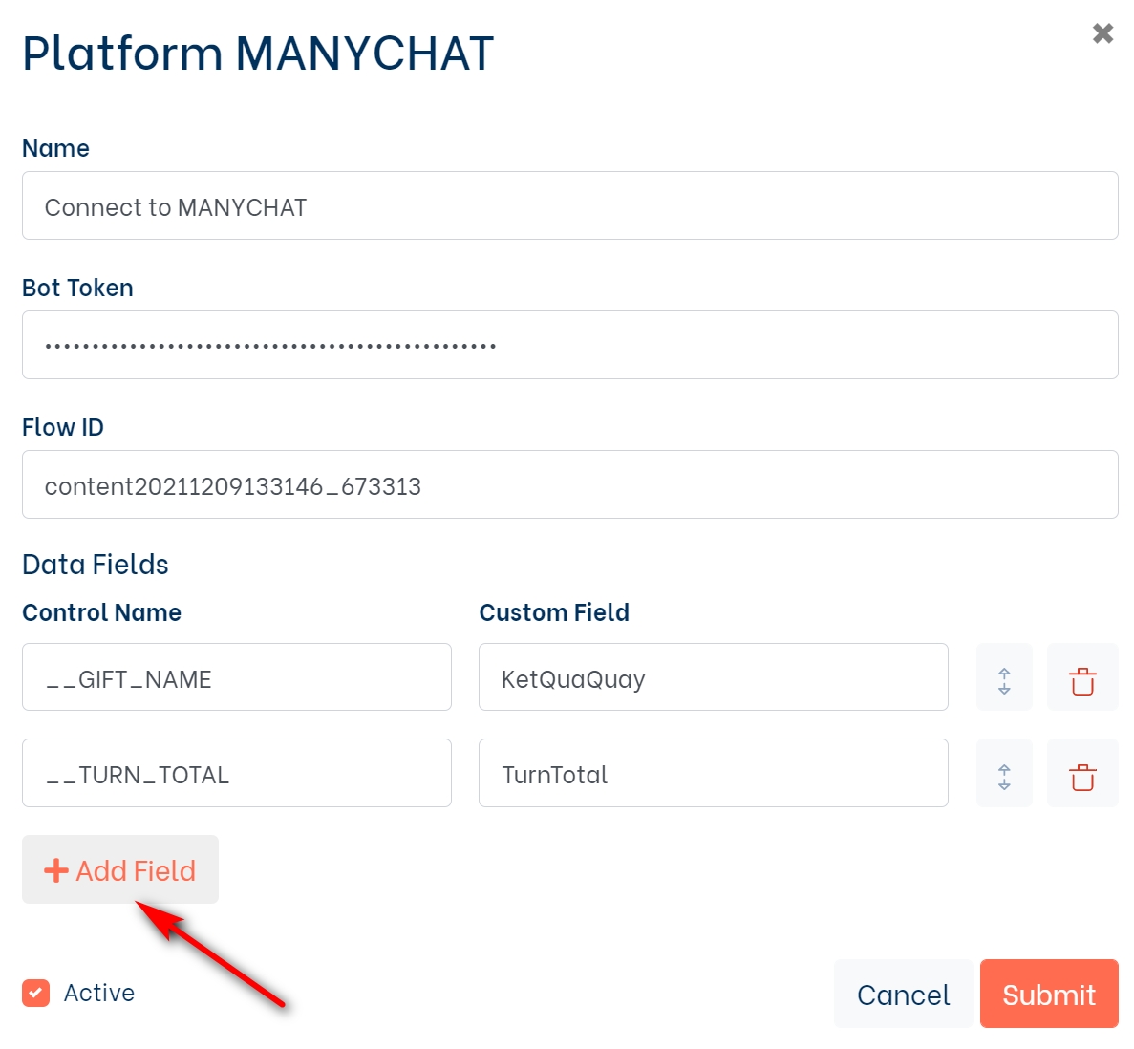Edit the TurnTotal custom field input

(713, 773)
